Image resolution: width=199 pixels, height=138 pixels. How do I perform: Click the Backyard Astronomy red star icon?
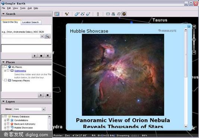[12, 124]
